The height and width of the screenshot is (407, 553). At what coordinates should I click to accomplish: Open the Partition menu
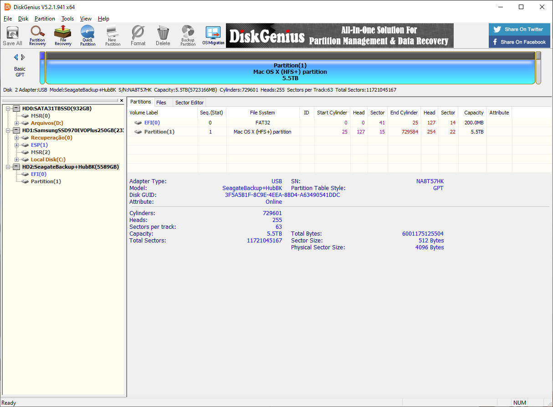point(45,19)
